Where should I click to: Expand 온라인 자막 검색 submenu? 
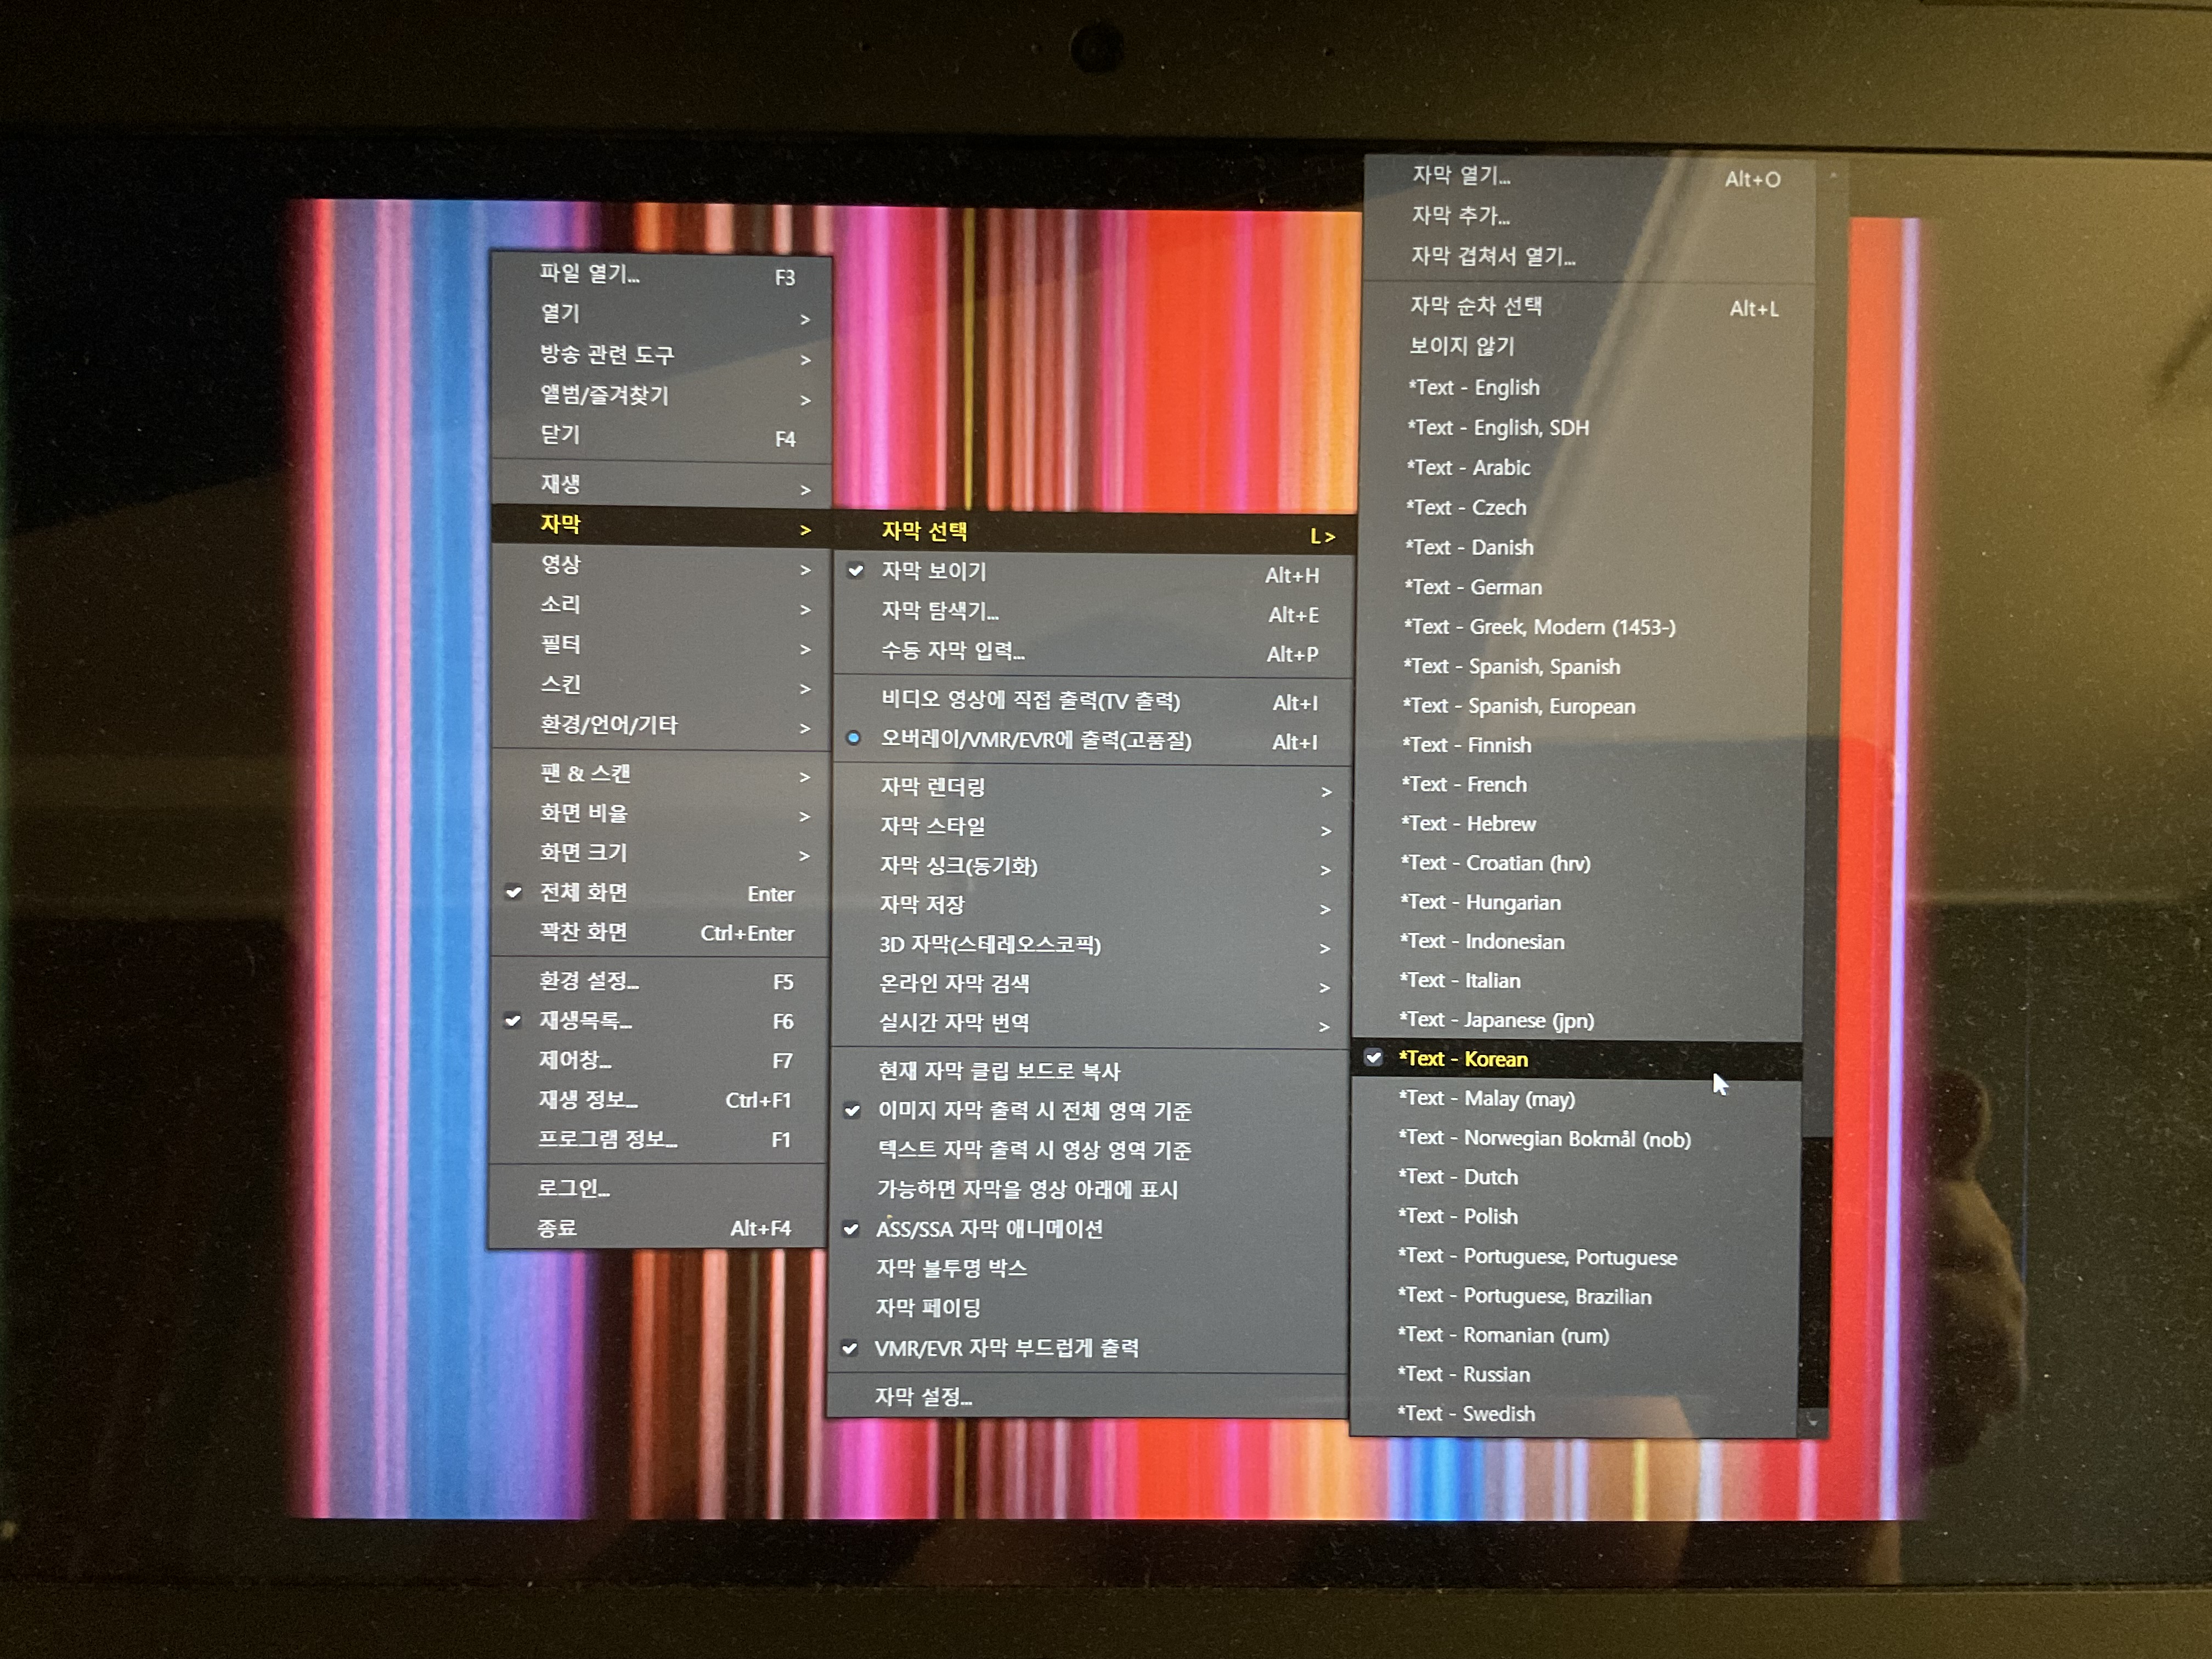pos(1090,984)
